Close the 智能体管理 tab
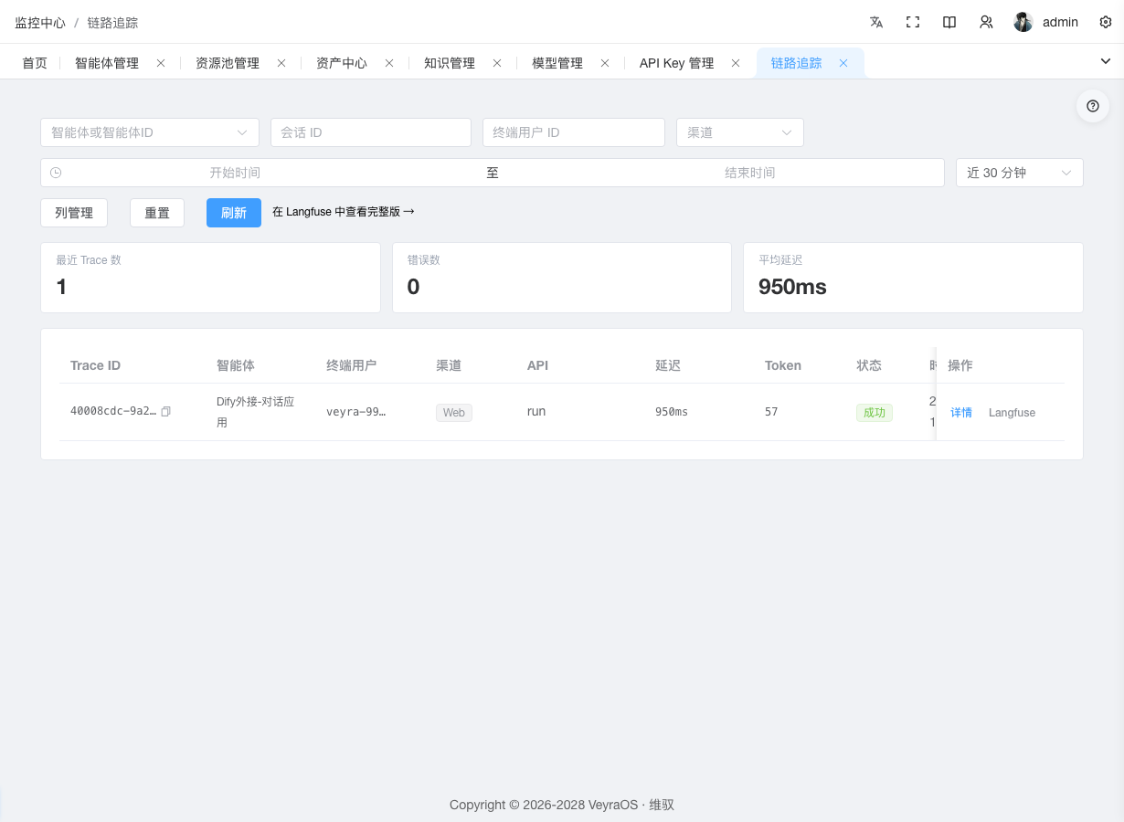1124x822 pixels. tap(161, 63)
